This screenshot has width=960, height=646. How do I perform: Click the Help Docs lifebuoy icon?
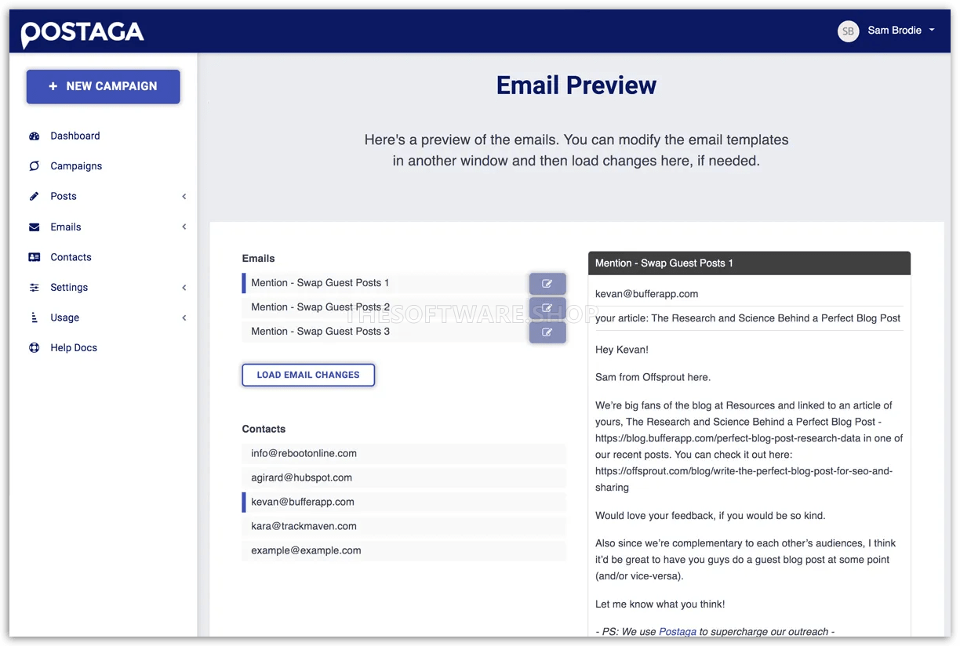pos(35,348)
